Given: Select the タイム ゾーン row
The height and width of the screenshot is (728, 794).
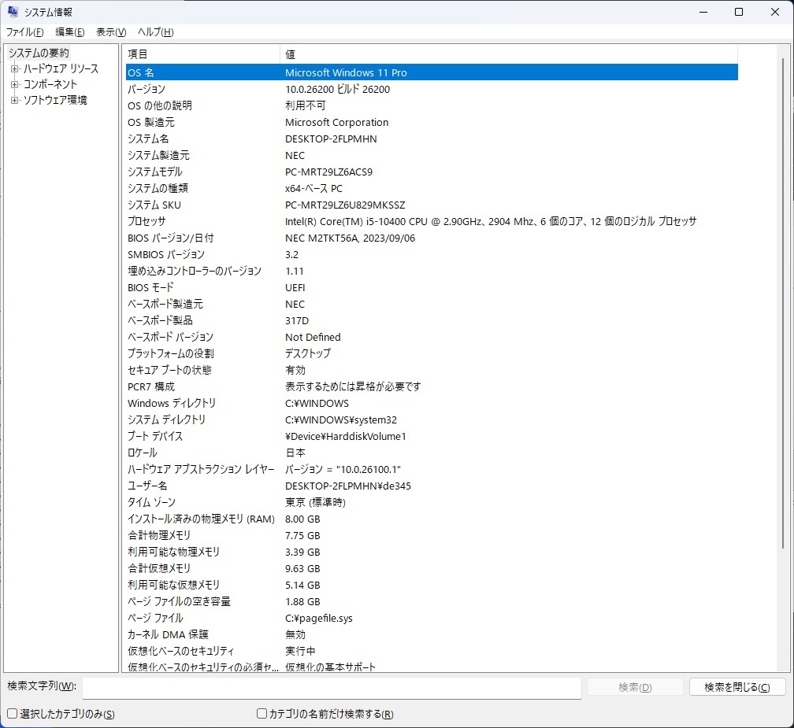Looking at the screenshot, I should point(432,502).
